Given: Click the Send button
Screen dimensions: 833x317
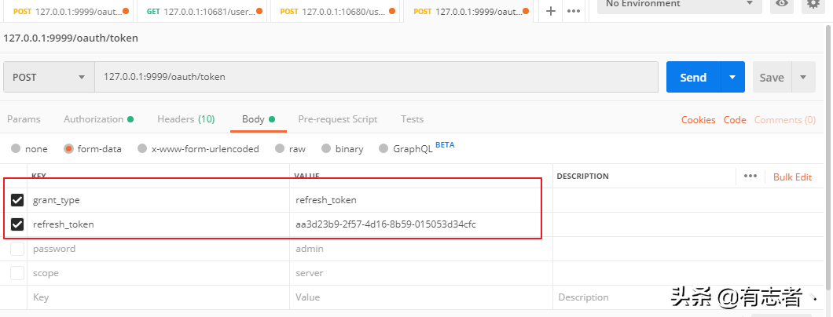Looking at the screenshot, I should tap(693, 78).
